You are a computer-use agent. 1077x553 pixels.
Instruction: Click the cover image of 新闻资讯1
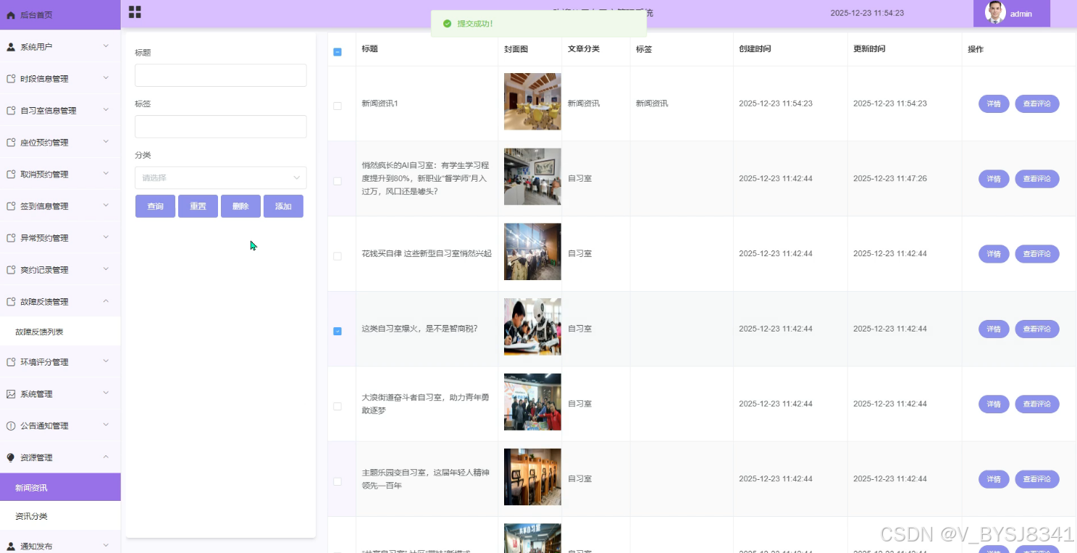[x=532, y=101]
